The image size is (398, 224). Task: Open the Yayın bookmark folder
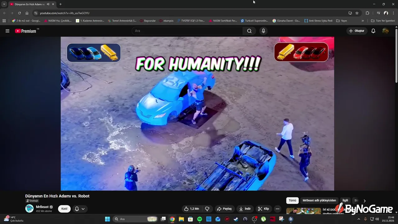click(341, 21)
